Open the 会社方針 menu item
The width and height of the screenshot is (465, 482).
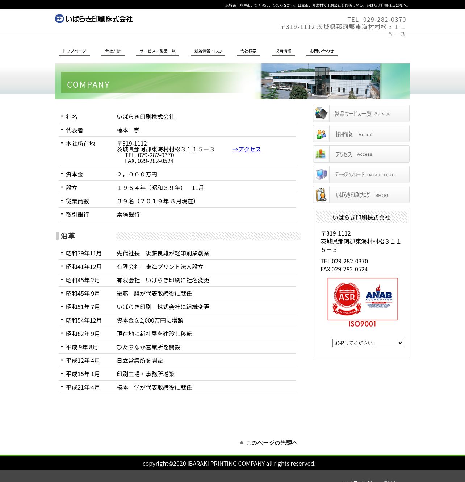[113, 51]
